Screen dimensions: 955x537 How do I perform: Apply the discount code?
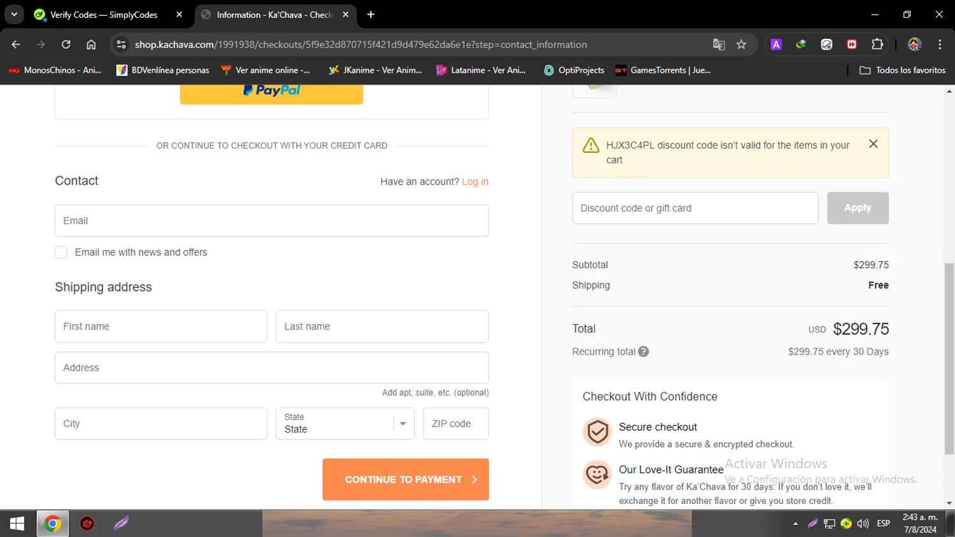pyautogui.click(x=858, y=208)
